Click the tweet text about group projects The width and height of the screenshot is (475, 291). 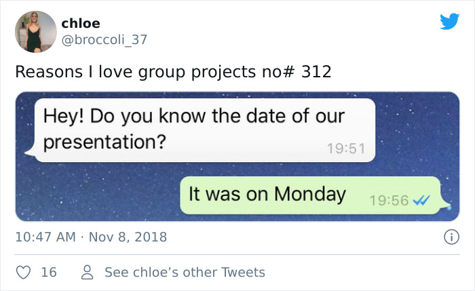coord(173,71)
